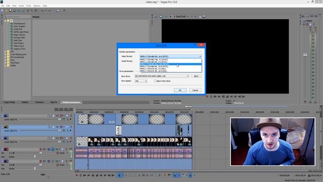The width and height of the screenshot is (323, 182).
Task: Select the Normal Edit tool in timeline toolbar
Action: pos(119,175)
